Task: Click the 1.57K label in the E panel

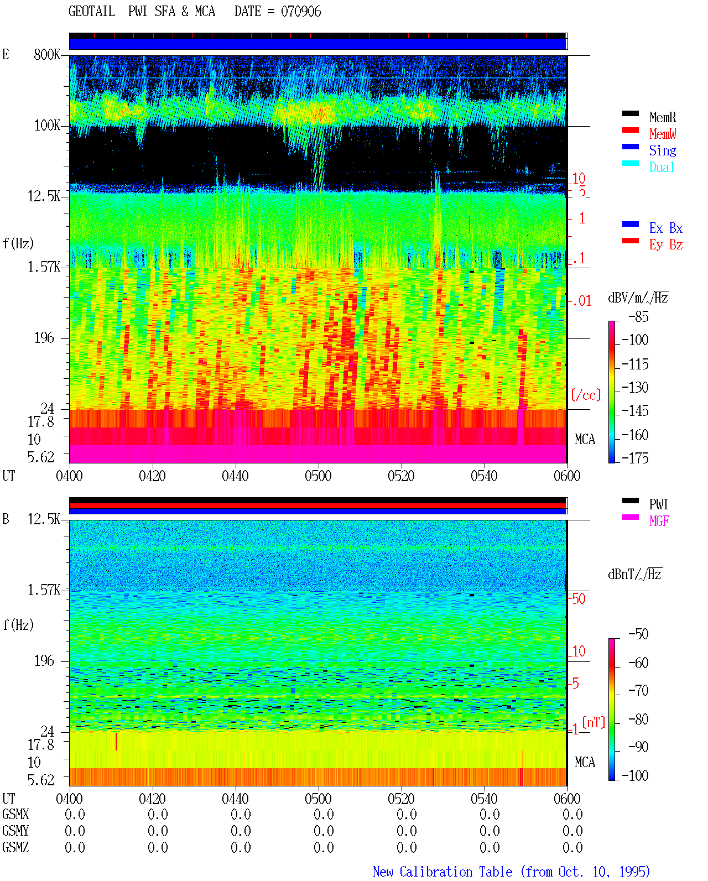Action: [44, 267]
